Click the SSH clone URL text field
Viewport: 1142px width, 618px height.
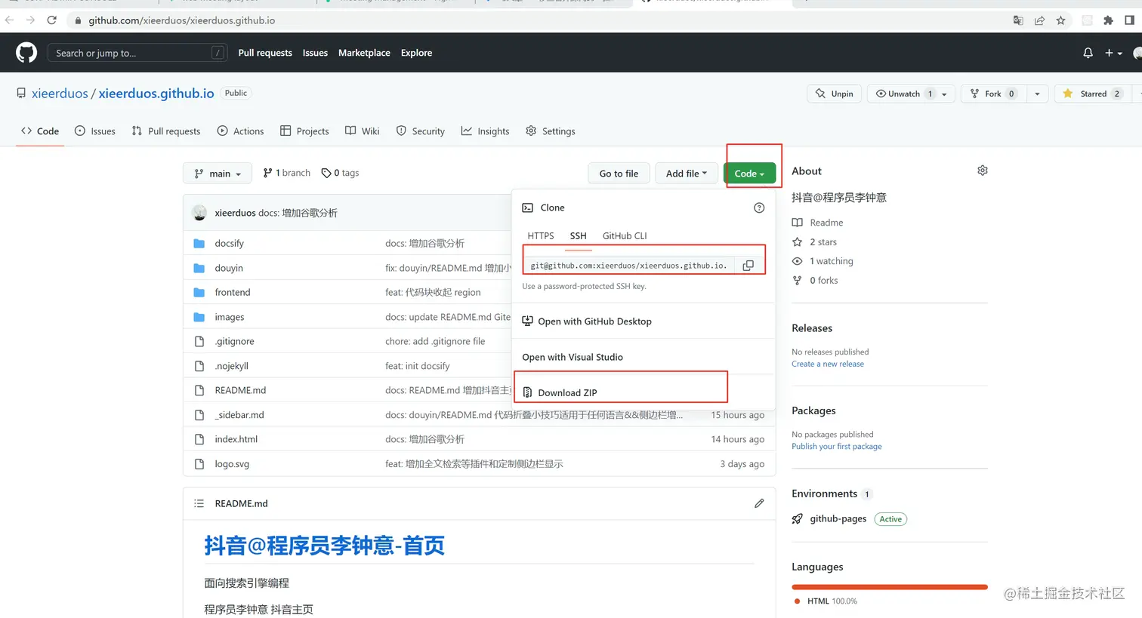tap(628, 266)
